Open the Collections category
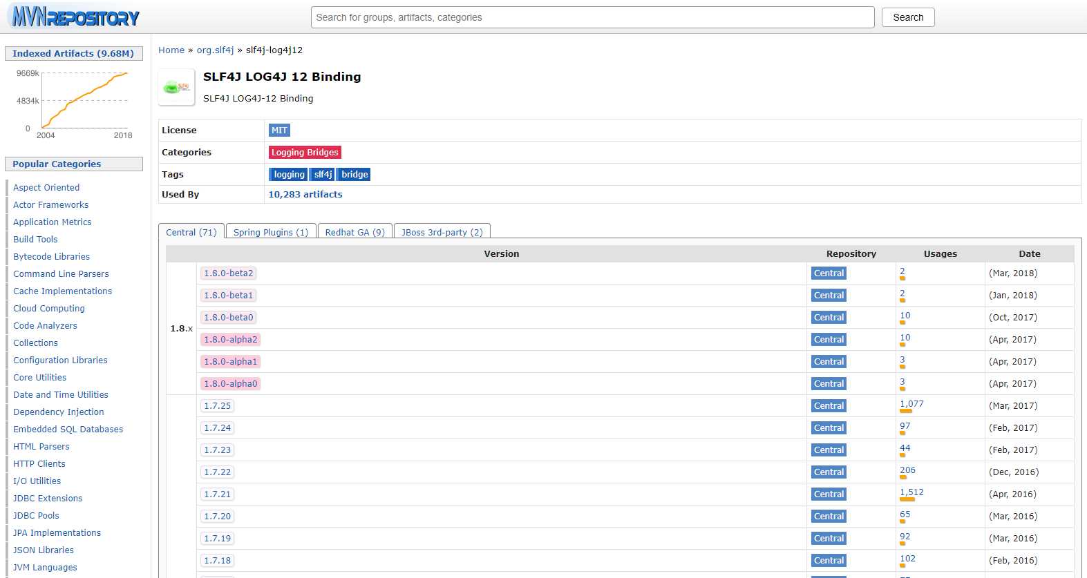The height and width of the screenshot is (578, 1087). tap(35, 343)
